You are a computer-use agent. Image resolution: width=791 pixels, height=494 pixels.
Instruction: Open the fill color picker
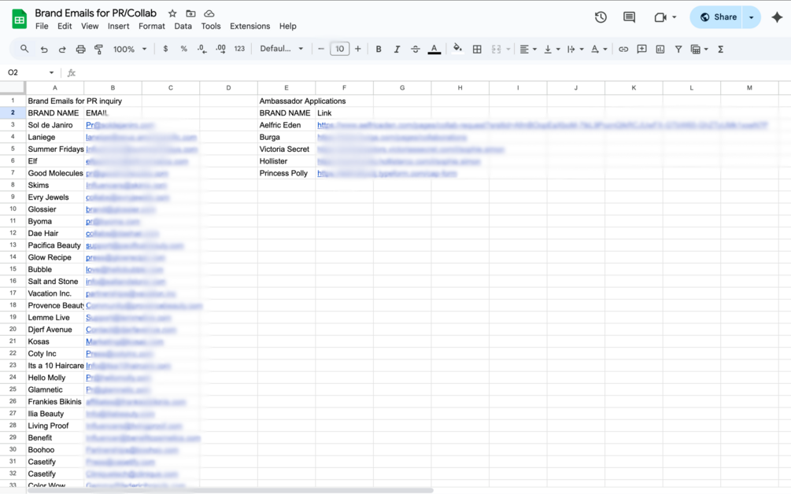pos(457,49)
